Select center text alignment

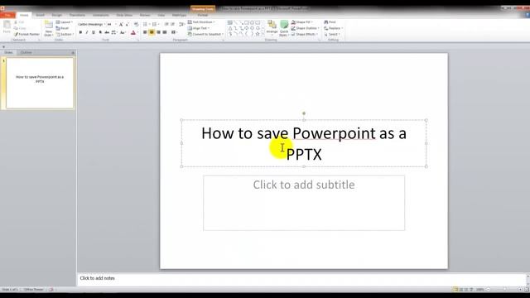coord(152,32)
